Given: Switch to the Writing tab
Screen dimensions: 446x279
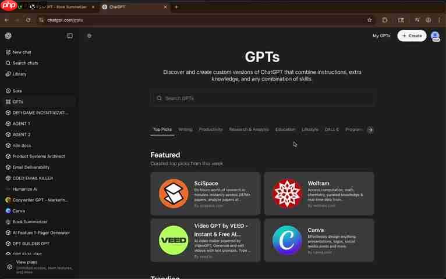Looking at the screenshot, I should (x=185, y=130).
